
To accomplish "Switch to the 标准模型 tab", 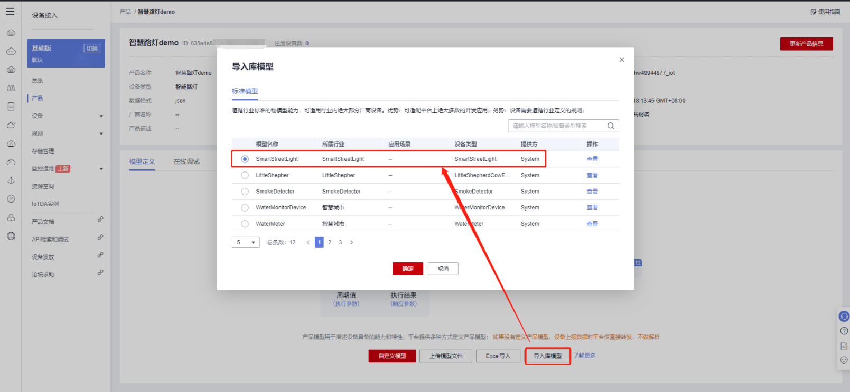I will [x=245, y=91].
